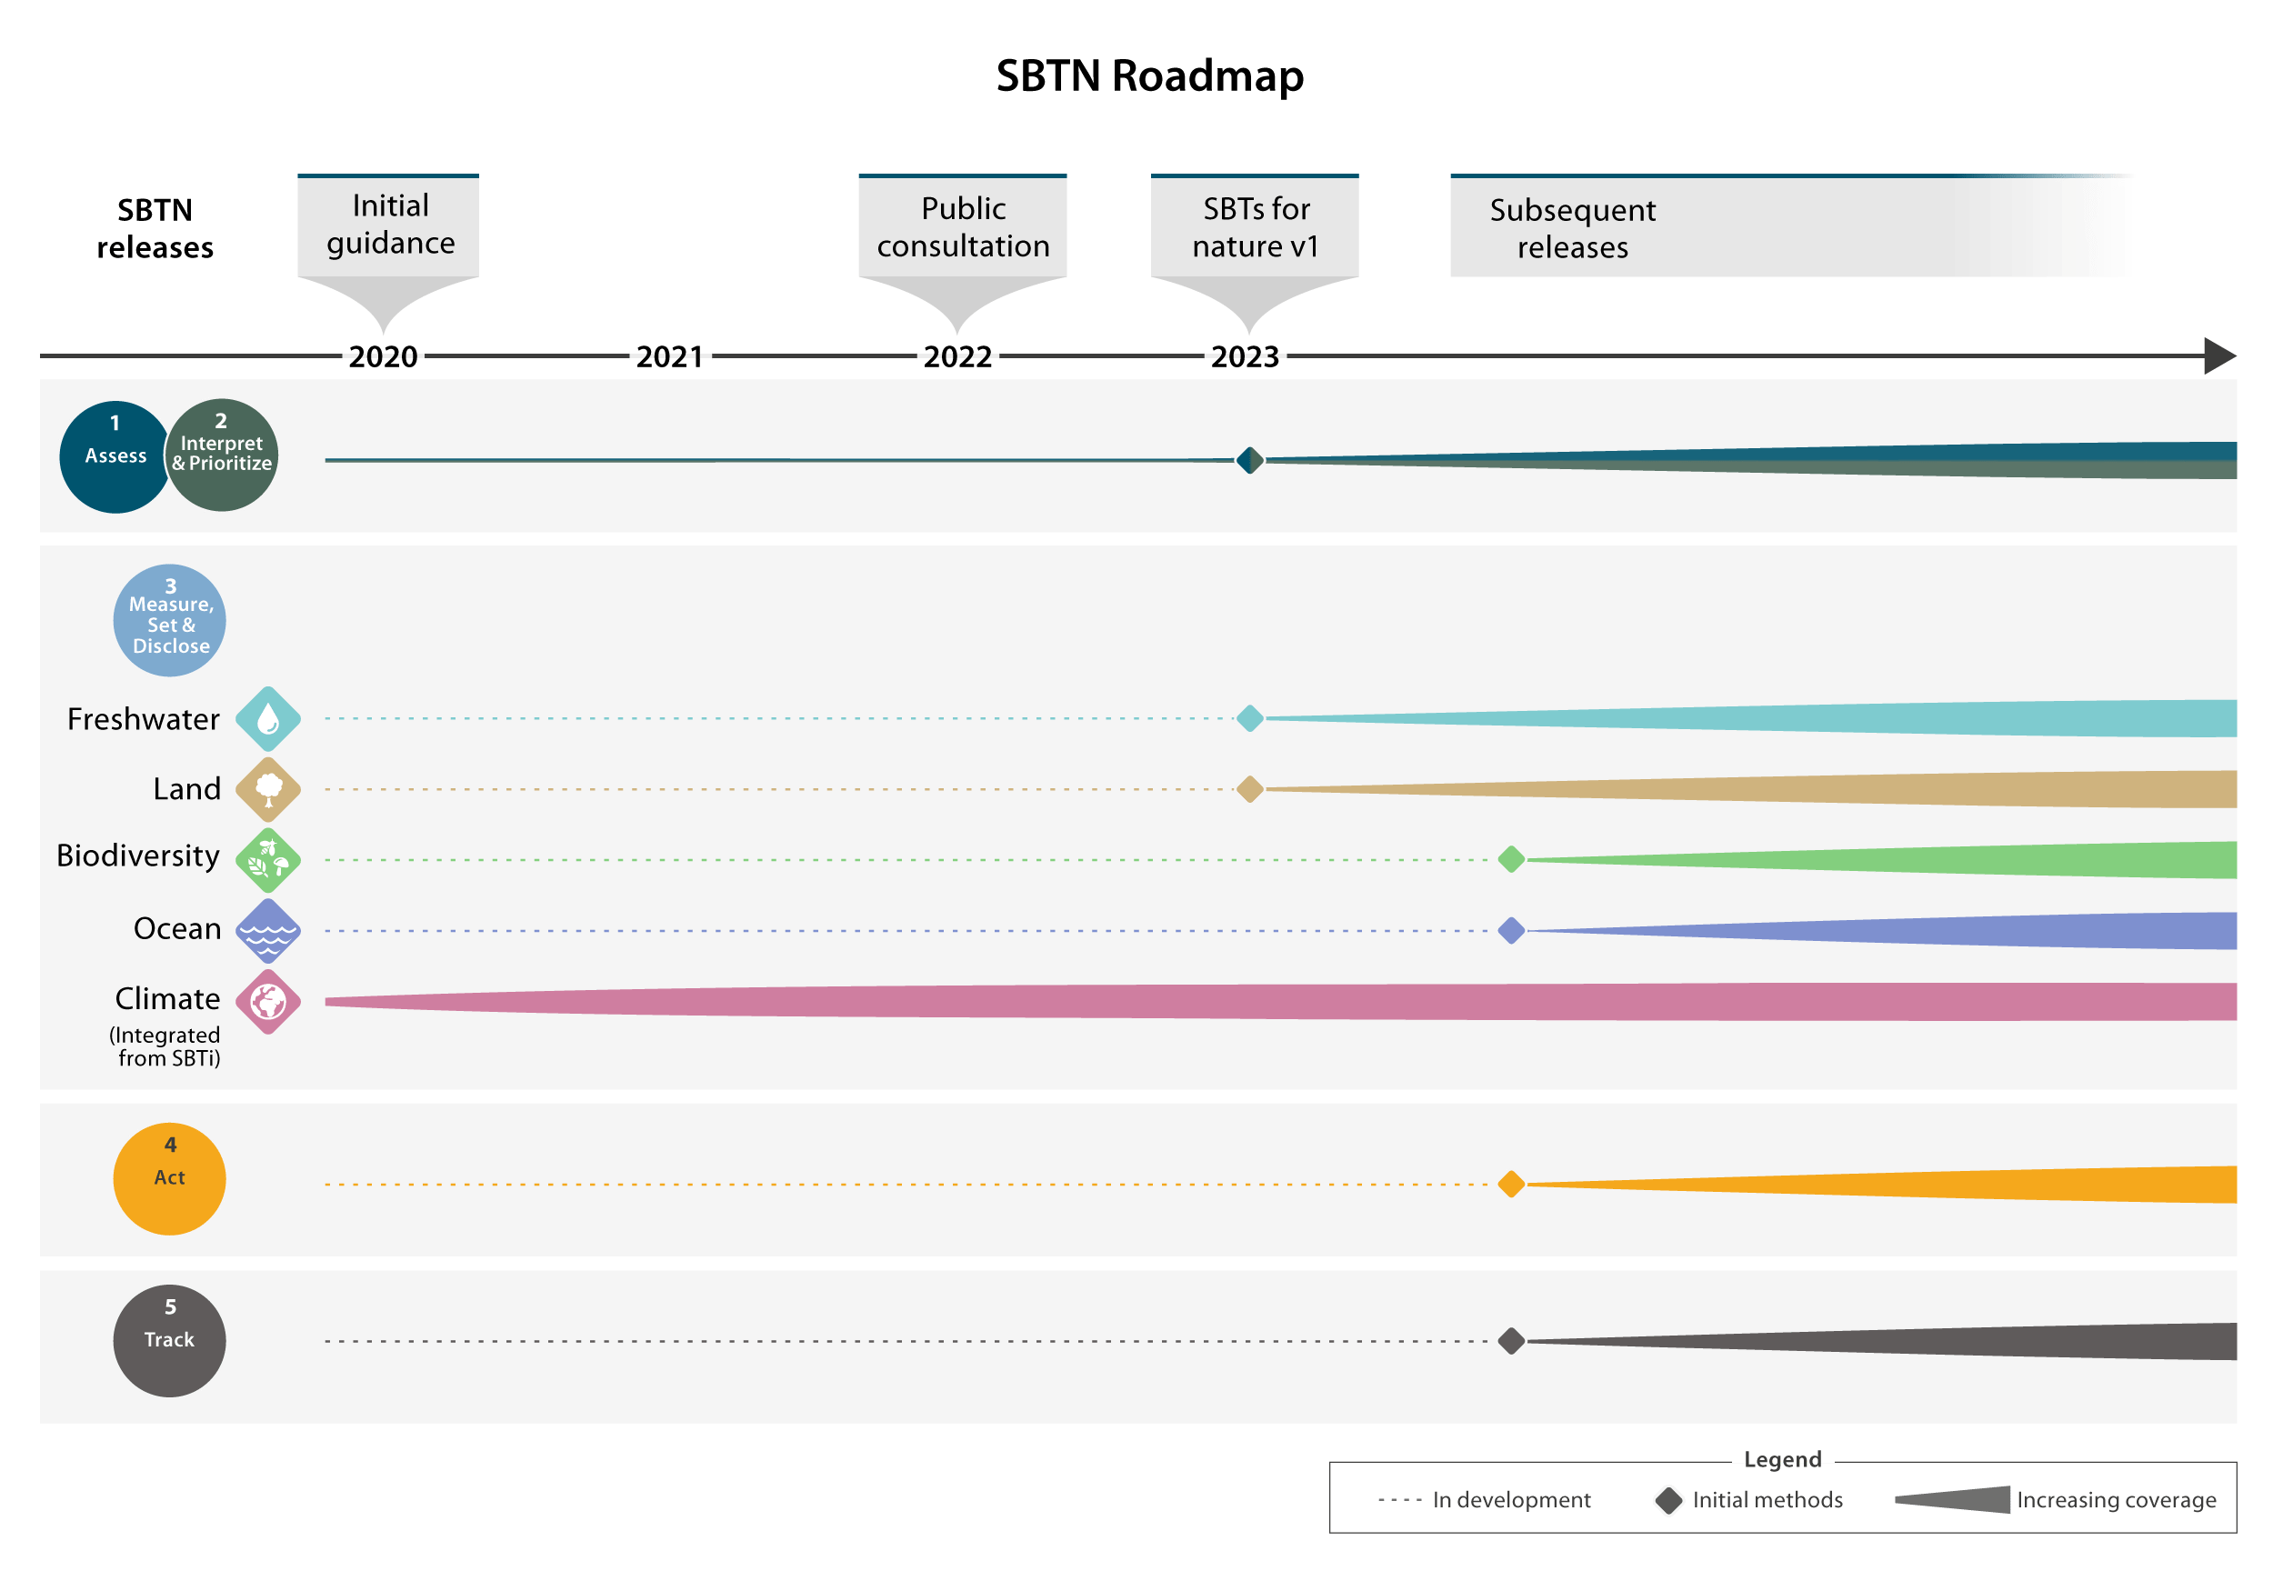Click the Initial guidance release banner

(x=389, y=228)
